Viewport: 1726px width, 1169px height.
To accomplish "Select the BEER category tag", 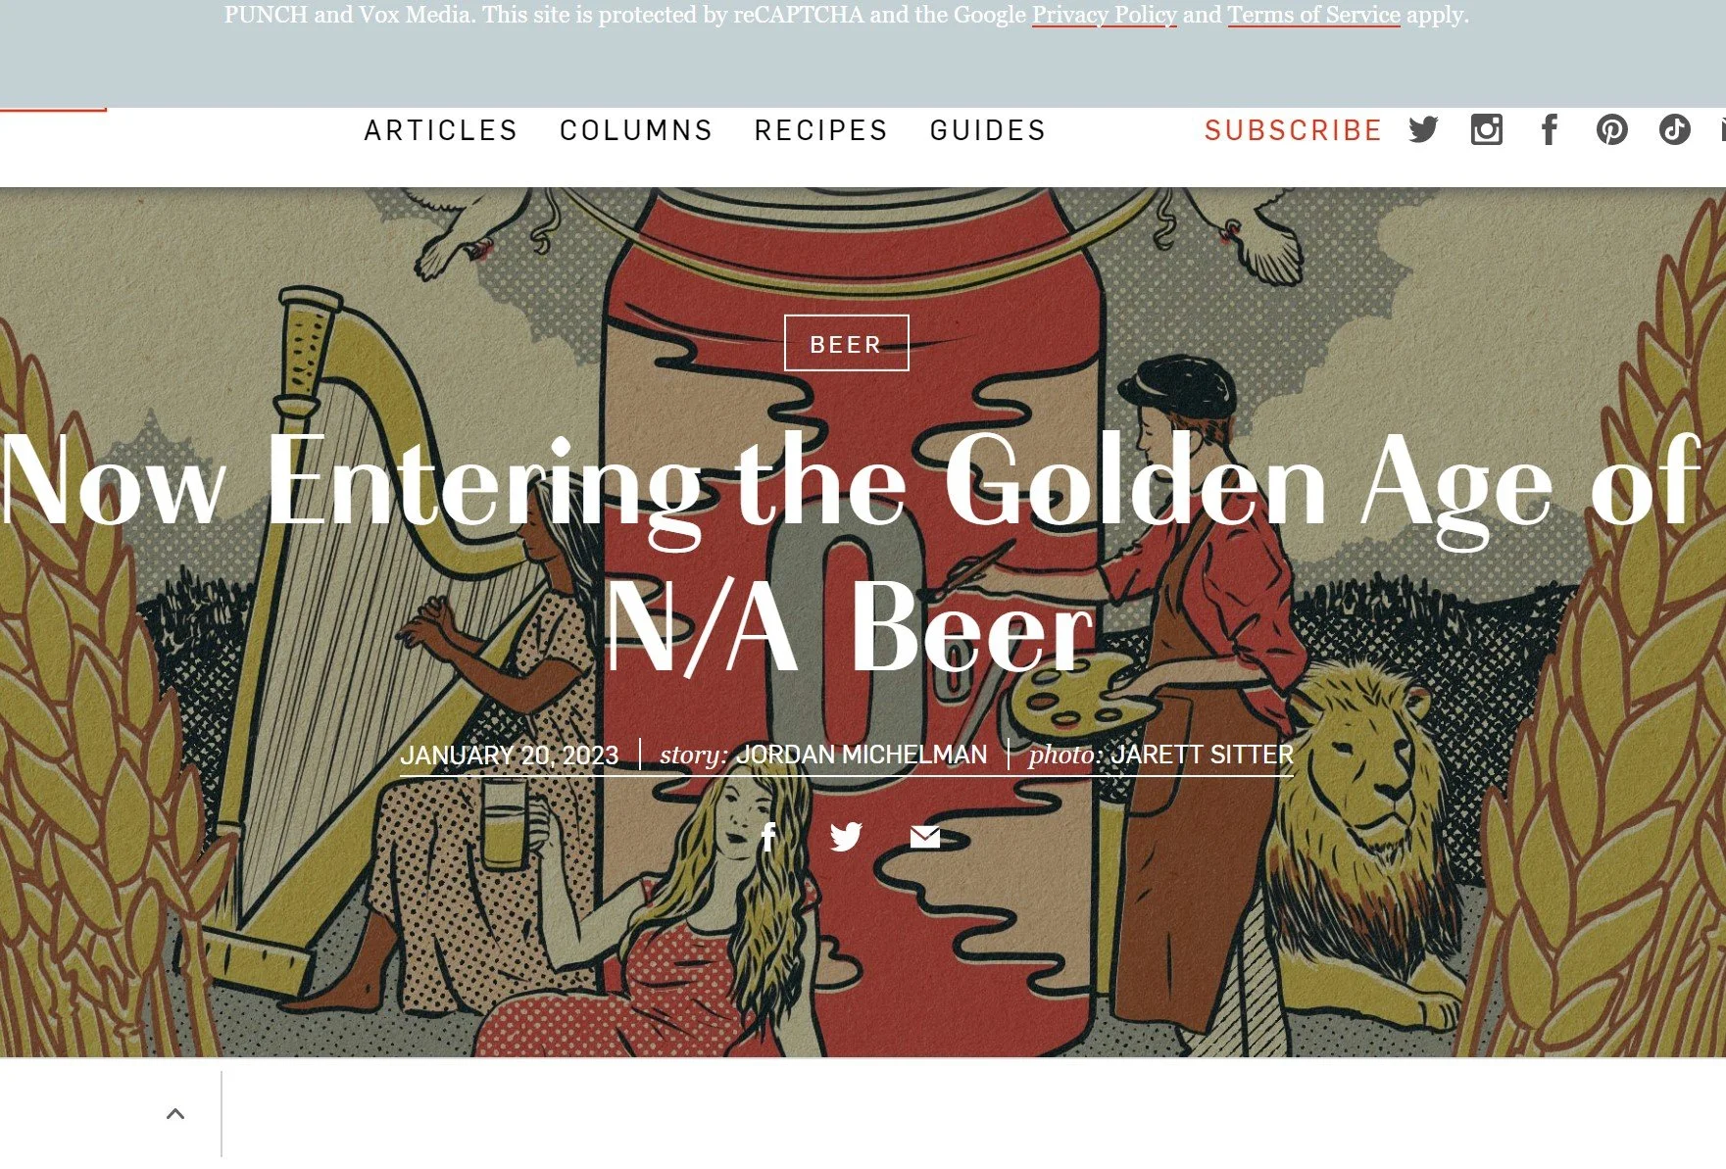I will [847, 343].
